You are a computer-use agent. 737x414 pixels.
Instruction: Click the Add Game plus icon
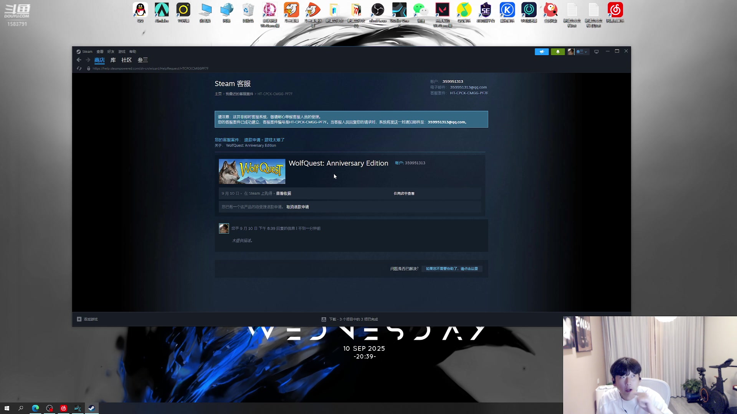79,319
